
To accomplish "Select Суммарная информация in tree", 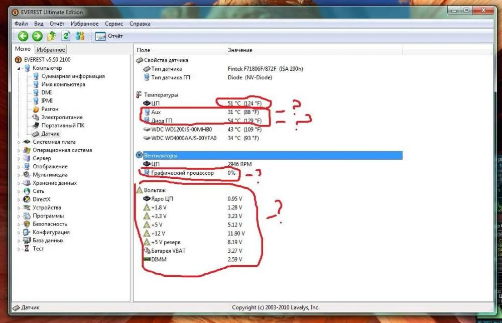I will click(73, 76).
